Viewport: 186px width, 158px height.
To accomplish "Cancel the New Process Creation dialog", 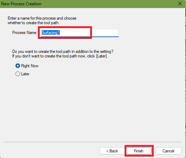I will (x=168, y=151).
